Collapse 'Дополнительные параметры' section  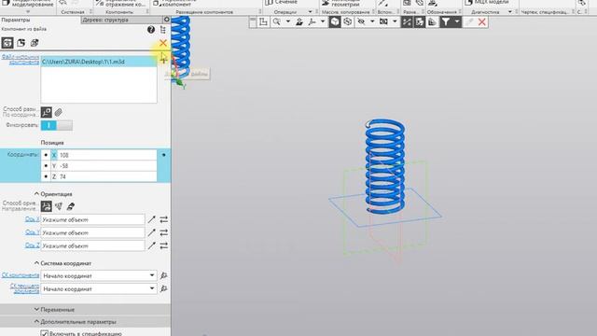36,322
